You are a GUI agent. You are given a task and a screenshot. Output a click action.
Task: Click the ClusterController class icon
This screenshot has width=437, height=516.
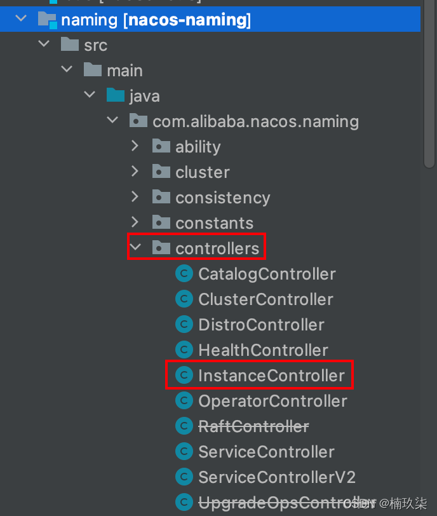pos(184,299)
